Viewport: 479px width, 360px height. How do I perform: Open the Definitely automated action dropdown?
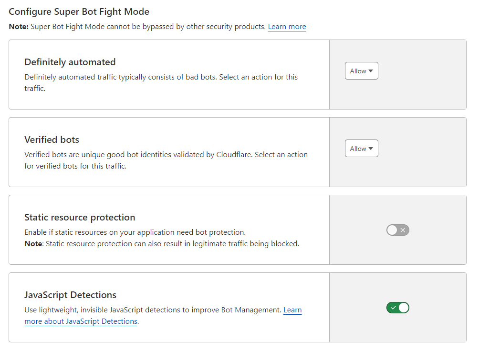tap(361, 71)
